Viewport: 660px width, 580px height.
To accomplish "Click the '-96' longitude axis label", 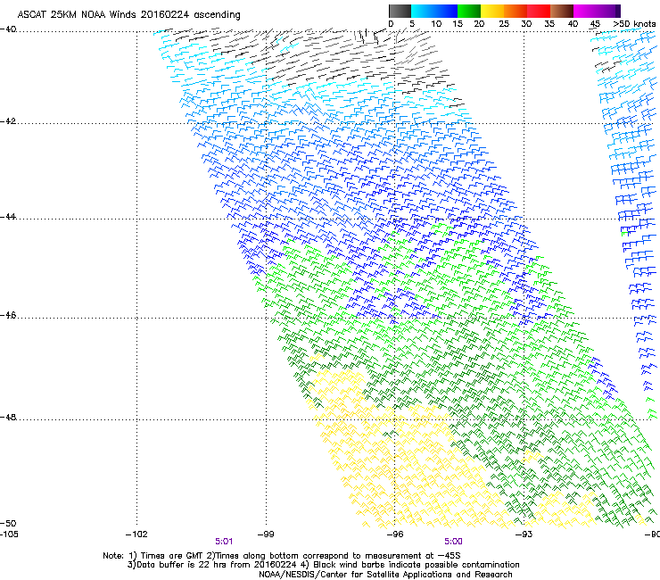I will [x=395, y=534].
